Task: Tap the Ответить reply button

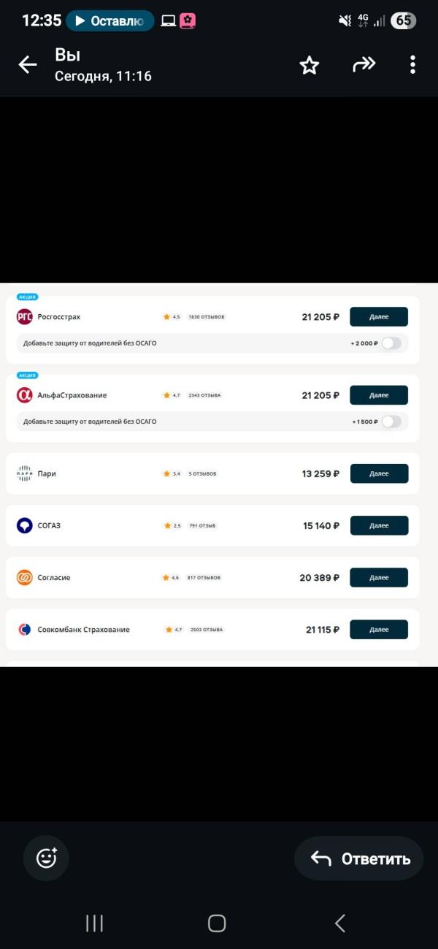Action: [359, 858]
